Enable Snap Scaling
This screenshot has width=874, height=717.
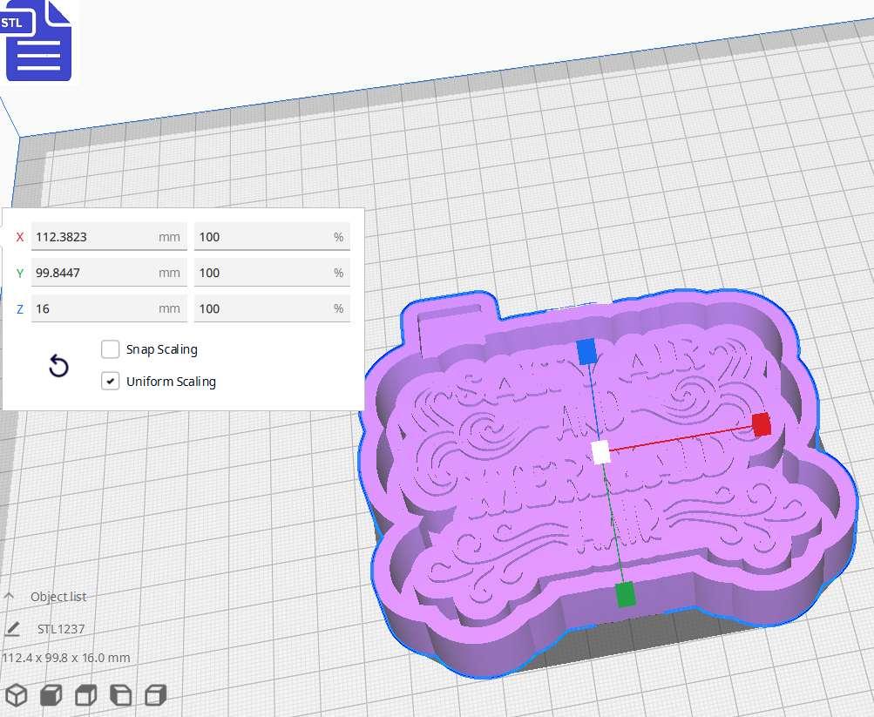(110, 349)
